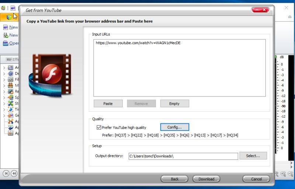Expand the 'Ar' effects tree node
295x189 pixels.
[4, 68]
